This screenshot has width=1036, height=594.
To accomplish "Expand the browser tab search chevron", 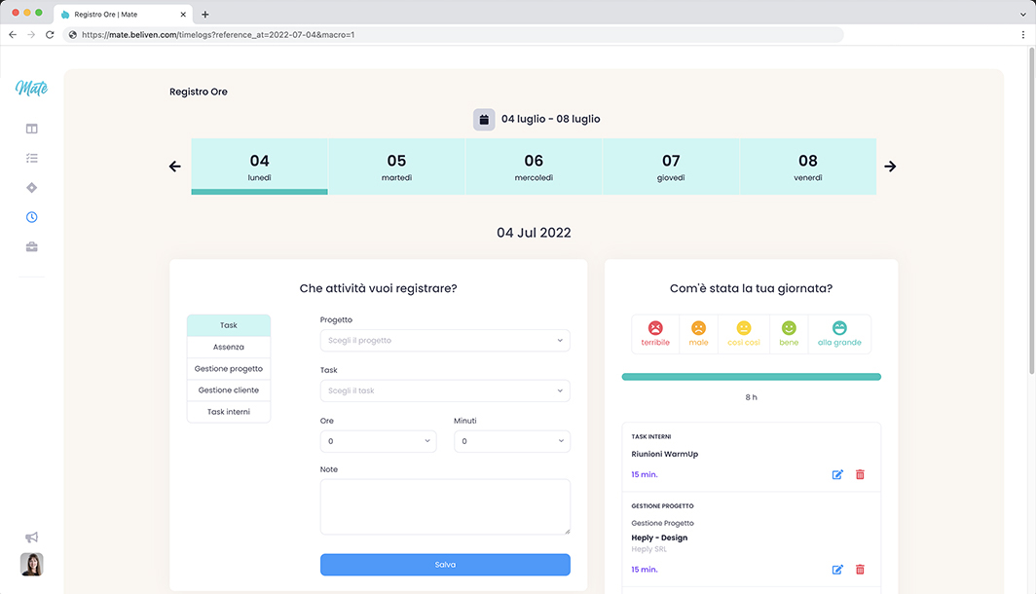I will (x=1022, y=14).
